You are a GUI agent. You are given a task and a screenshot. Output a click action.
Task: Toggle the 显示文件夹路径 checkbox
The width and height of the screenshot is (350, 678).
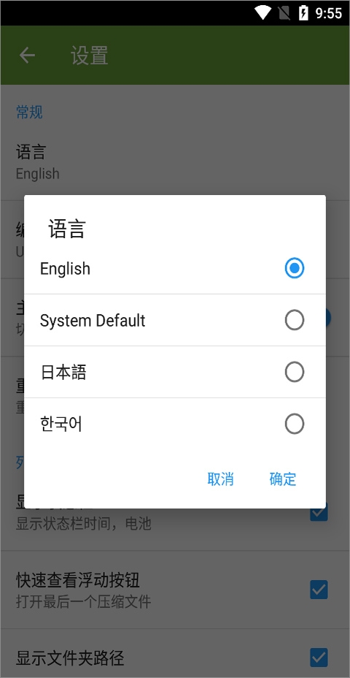pyautogui.click(x=319, y=658)
